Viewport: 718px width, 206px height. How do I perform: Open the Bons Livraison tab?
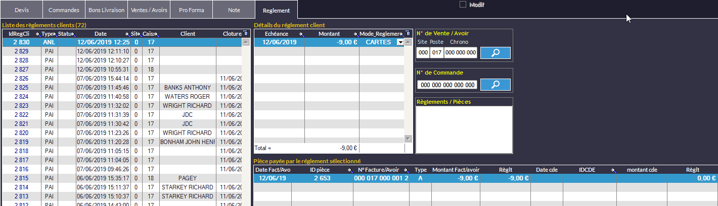coord(106,10)
